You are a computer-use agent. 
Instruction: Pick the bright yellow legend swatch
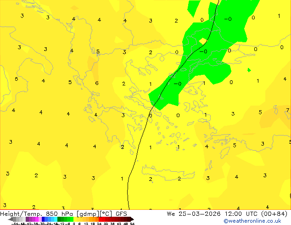coord(75,219)
